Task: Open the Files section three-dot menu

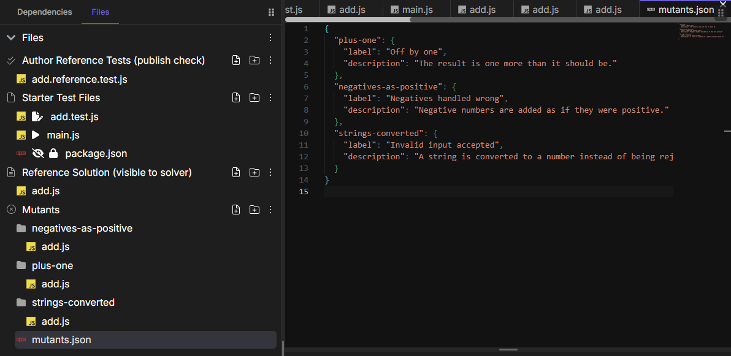Action: (270, 38)
